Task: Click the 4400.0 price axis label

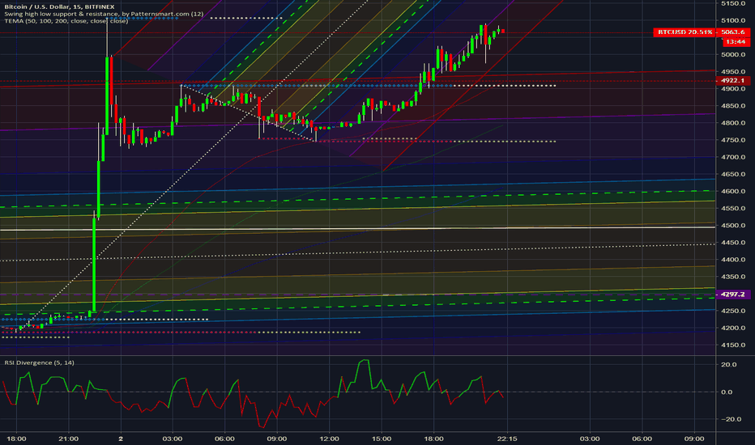Action: tap(733, 259)
